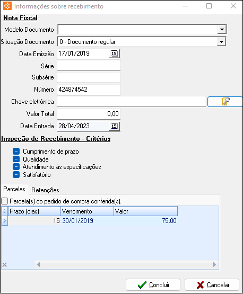Image resolution: width=243 pixels, height=294 pixels.
Task: Check Parcela(s) do pedido de compra conferida(s)
Action: 4,201
